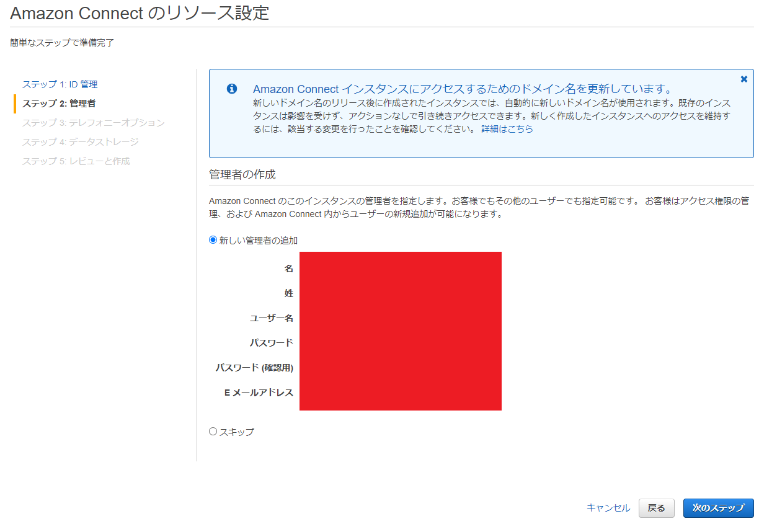Viewport: 759px width, 524px height.
Task: Proceed with the 次のステップ button
Action: [x=718, y=508]
